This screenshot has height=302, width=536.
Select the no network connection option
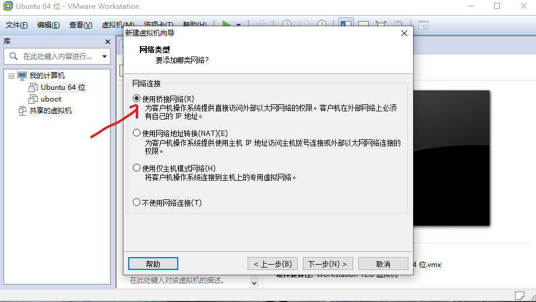(136, 202)
